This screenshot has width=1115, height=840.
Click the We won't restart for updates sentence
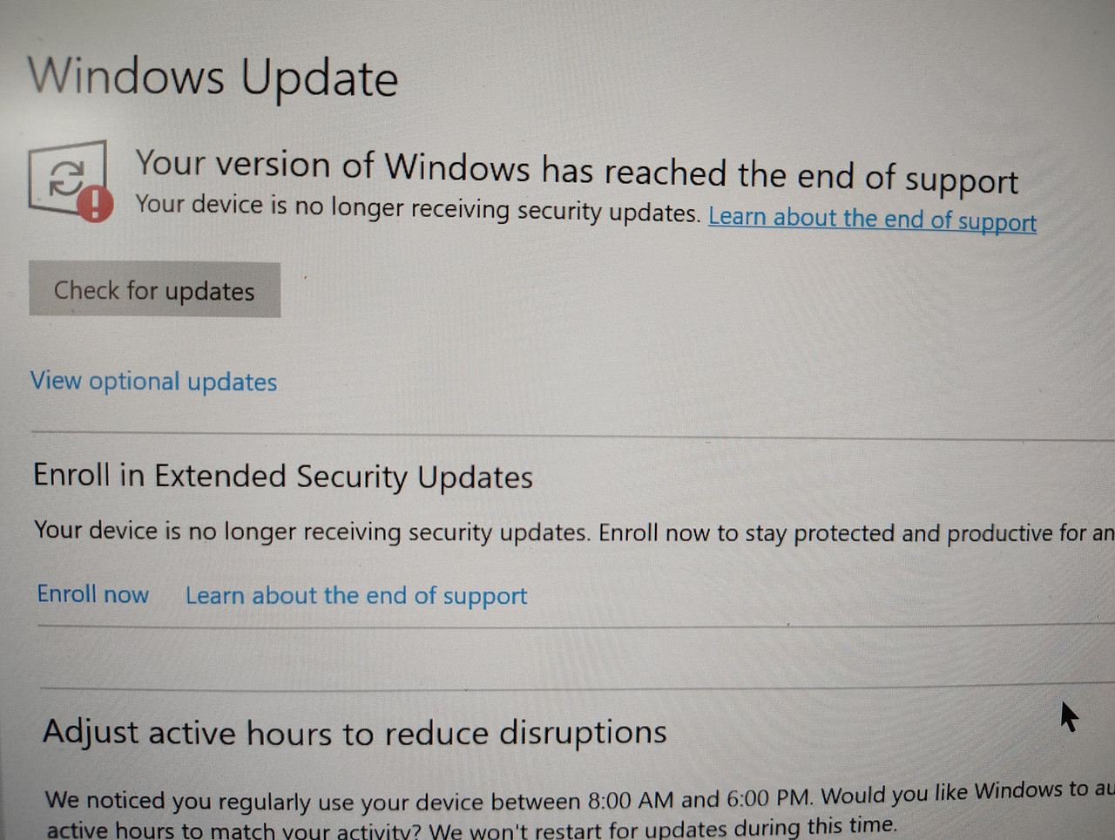[662, 828]
